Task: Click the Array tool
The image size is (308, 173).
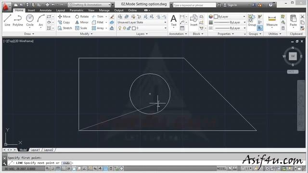Action: pos(98,28)
